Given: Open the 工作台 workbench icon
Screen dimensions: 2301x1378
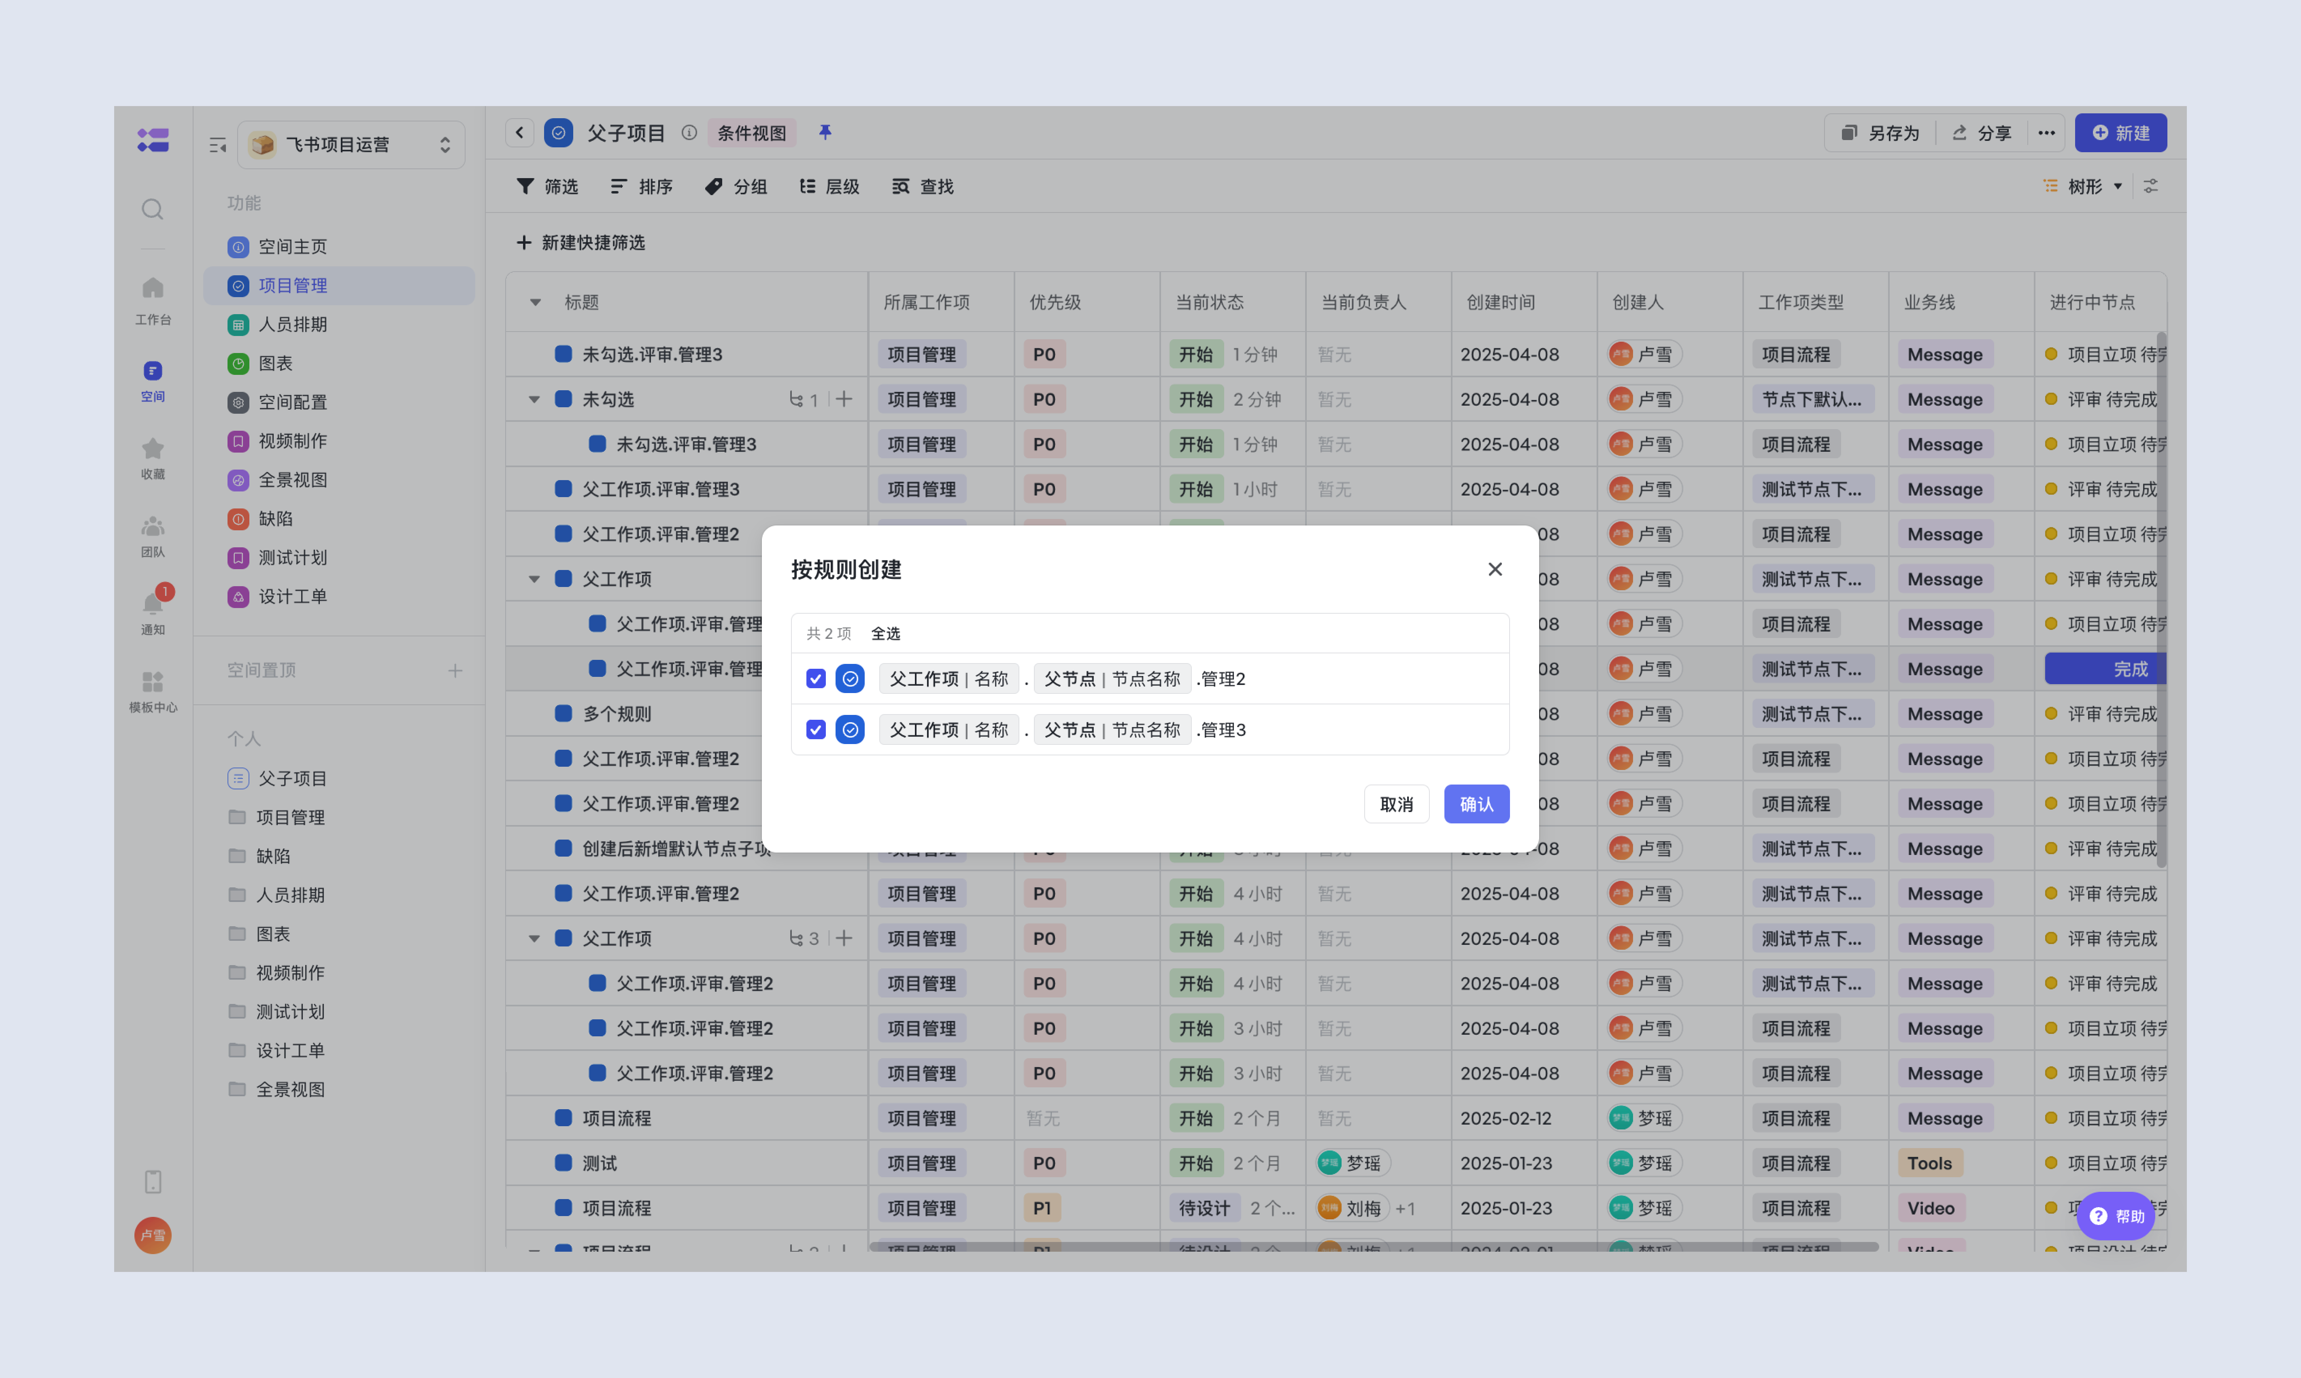Looking at the screenshot, I should pyautogui.click(x=152, y=301).
